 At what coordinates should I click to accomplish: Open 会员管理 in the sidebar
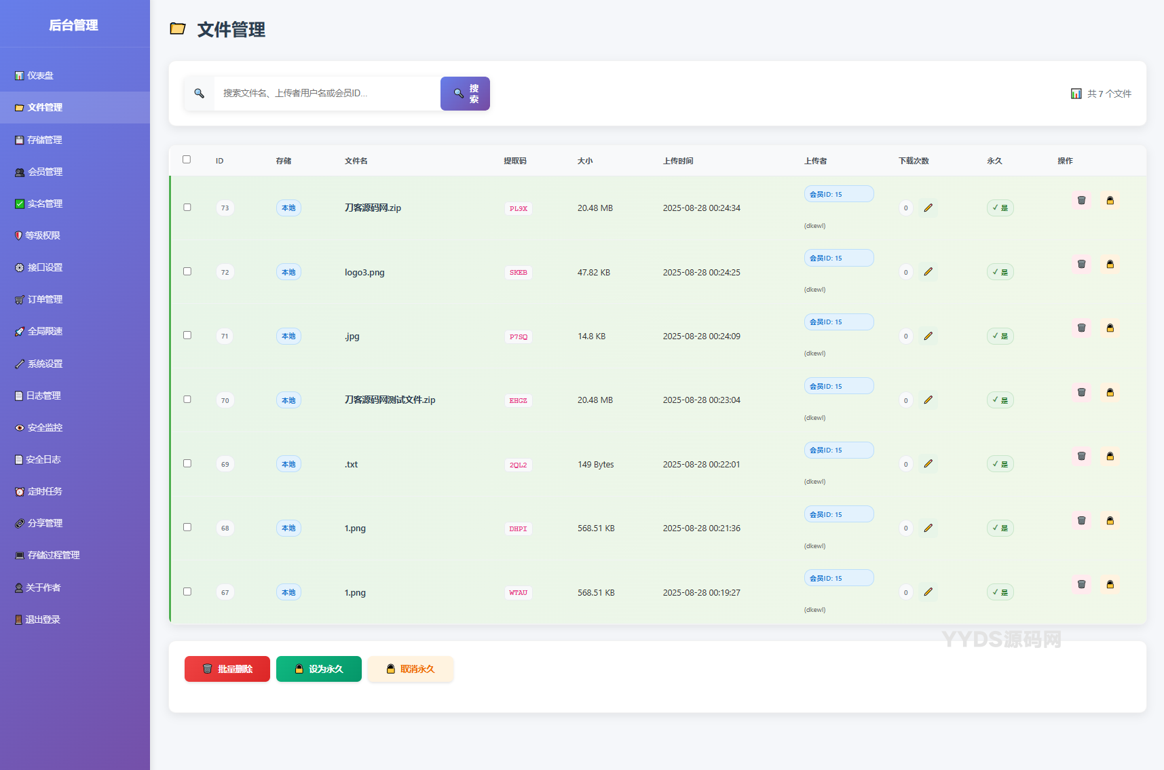45,172
